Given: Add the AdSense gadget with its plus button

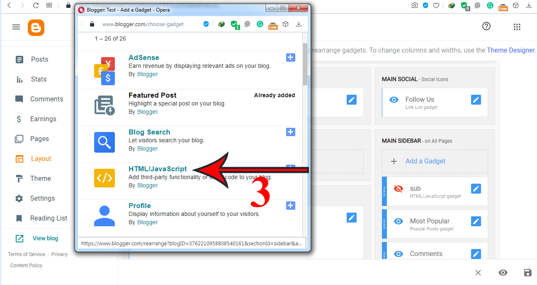Looking at the screenshot, I should click(x=291, y=57).
